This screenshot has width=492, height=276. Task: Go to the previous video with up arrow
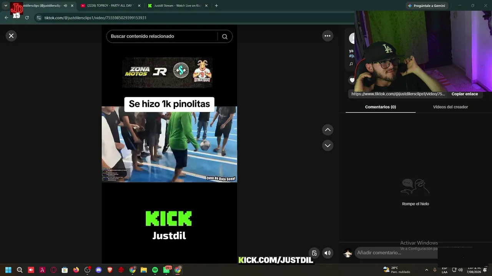327,130
